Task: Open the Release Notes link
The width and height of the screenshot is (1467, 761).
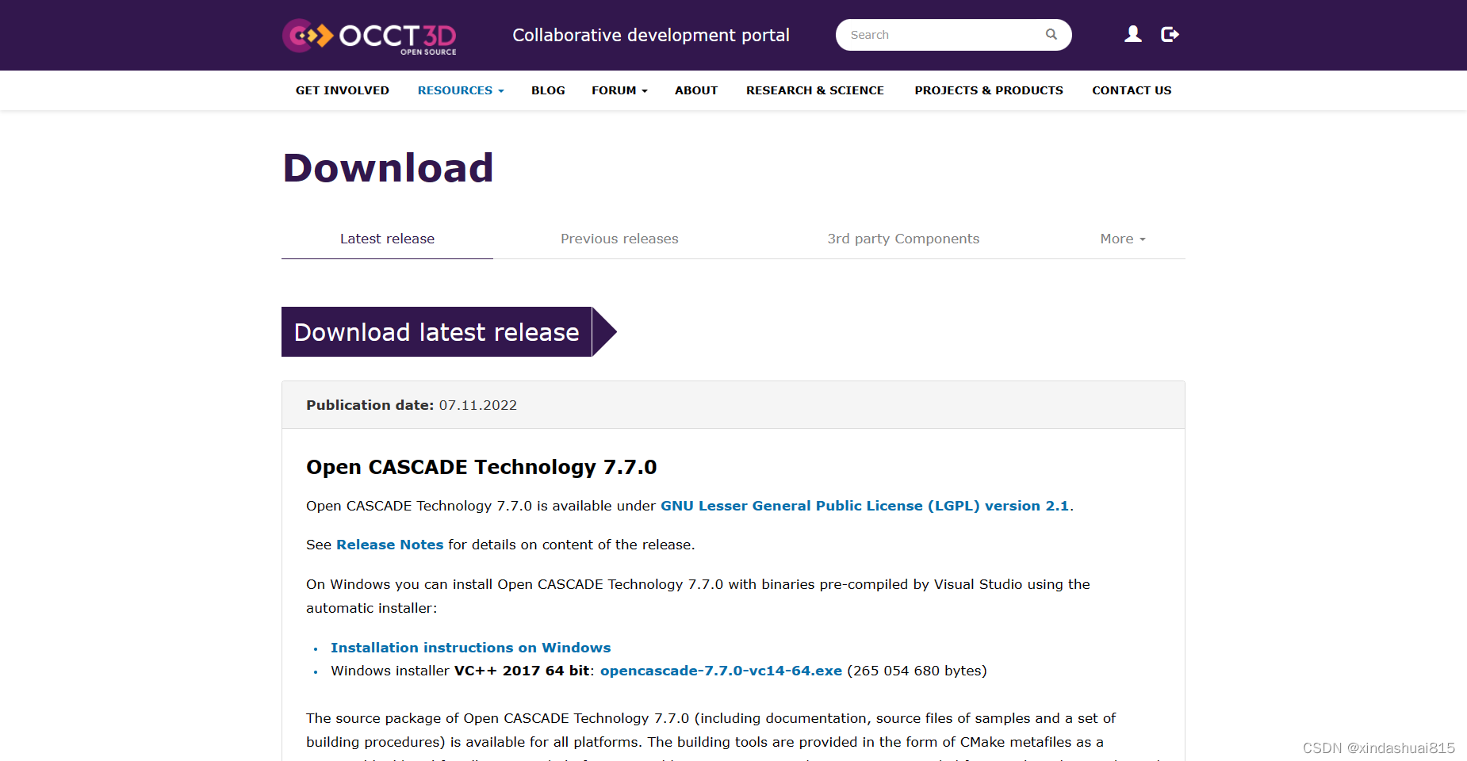Action: pos(389,545)
